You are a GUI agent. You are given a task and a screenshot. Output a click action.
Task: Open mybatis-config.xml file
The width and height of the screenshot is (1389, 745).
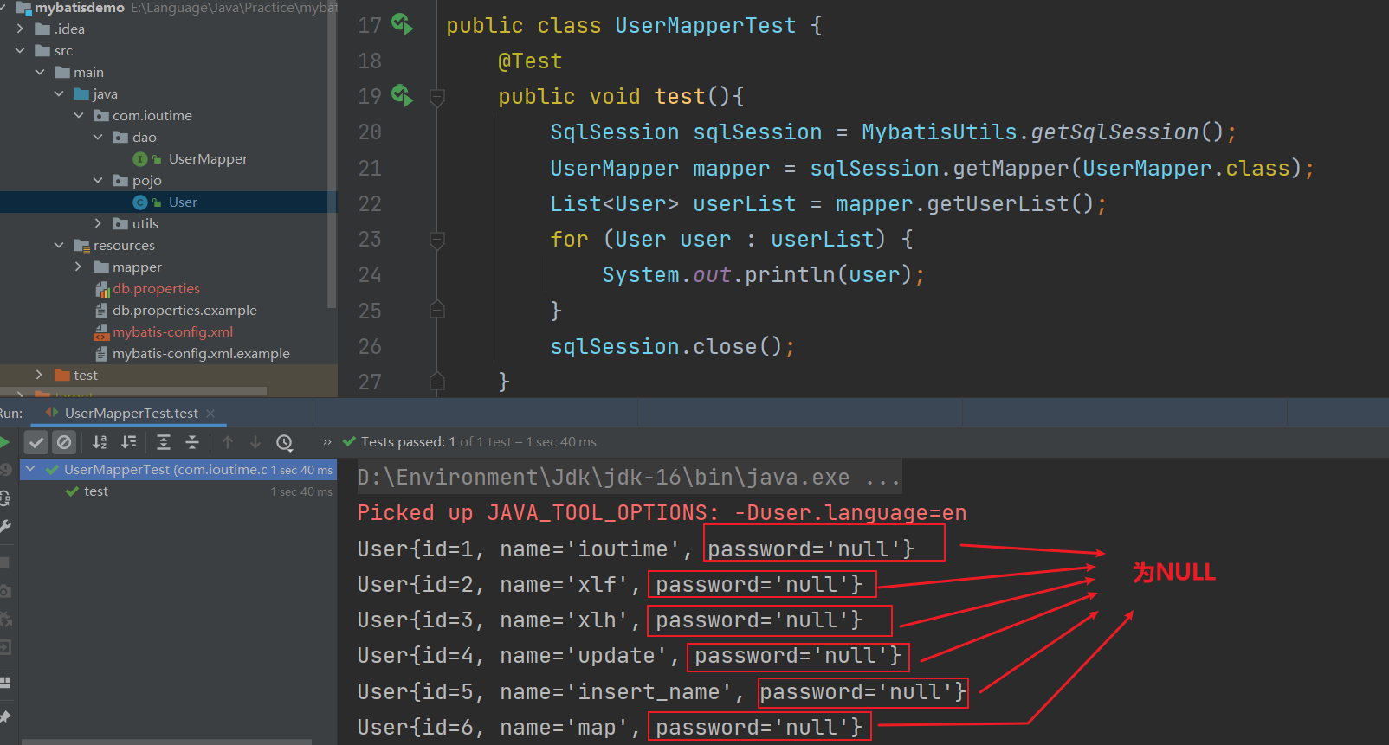[x=172, y=332]
